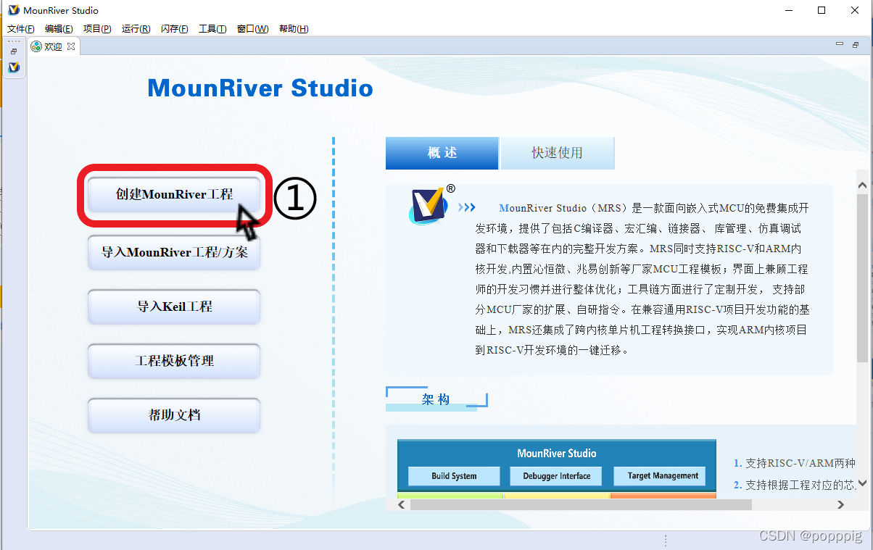
Task: Click 创建MounRiver工程 button
Action: point(174,194)
